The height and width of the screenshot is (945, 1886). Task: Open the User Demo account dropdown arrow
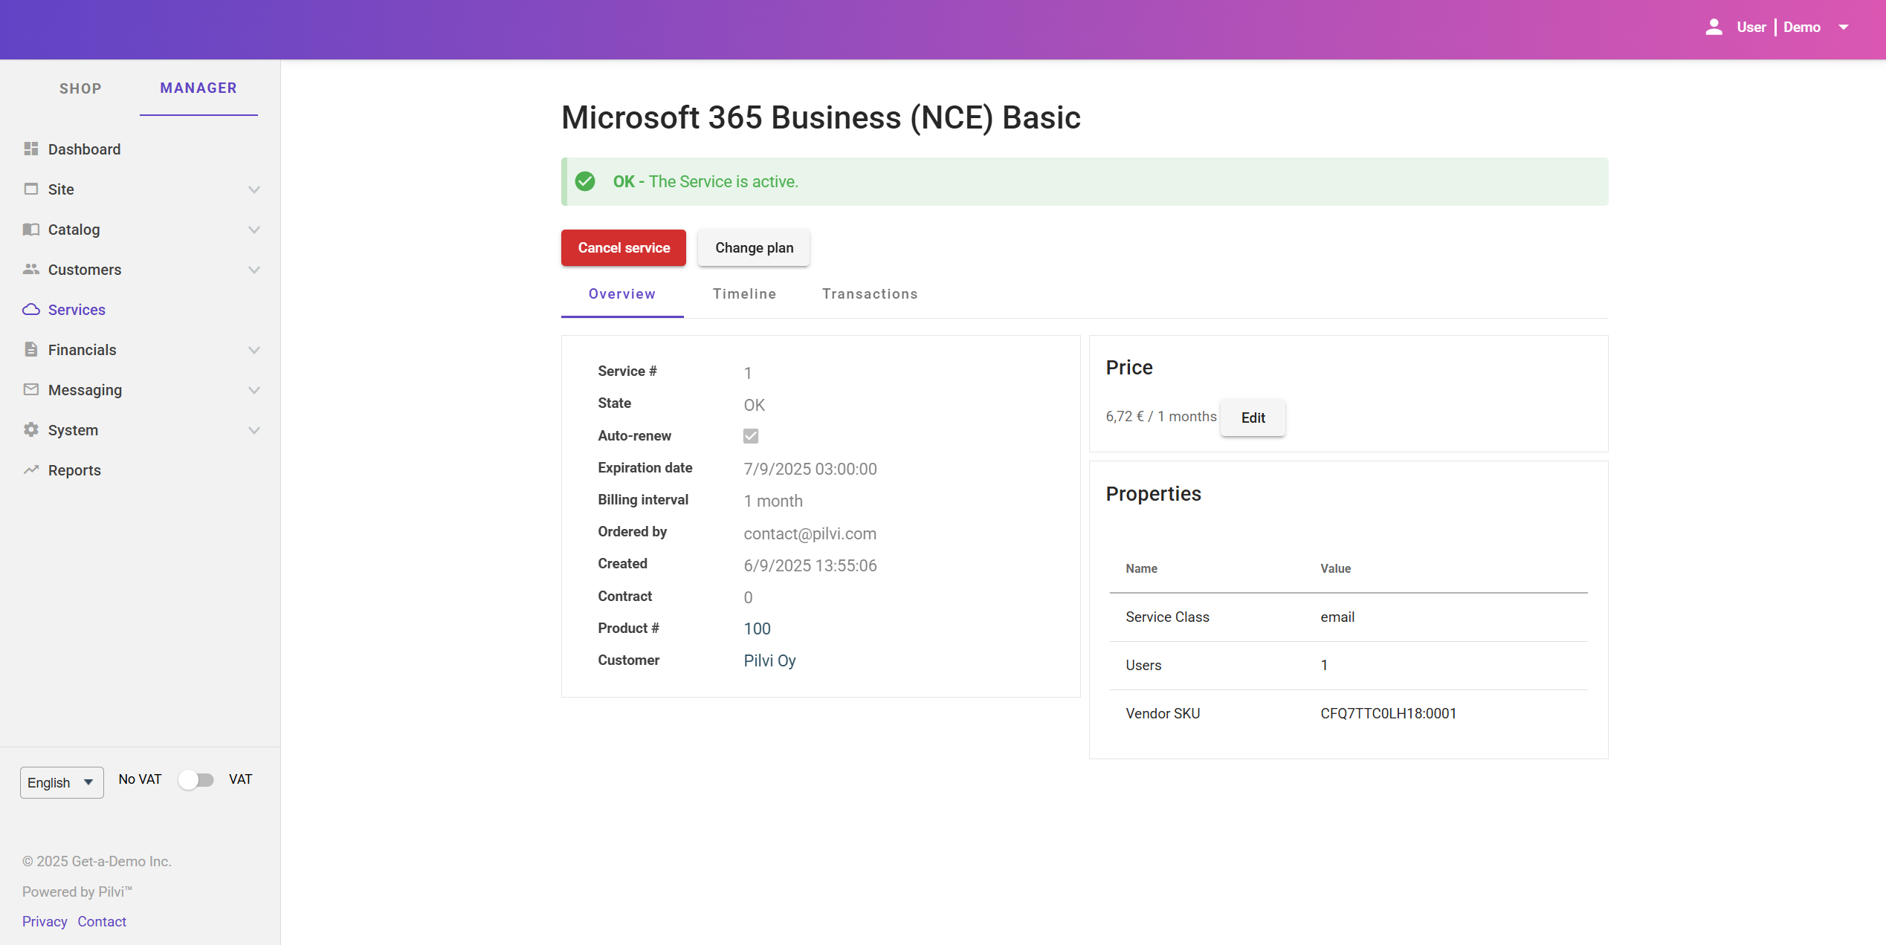coord(1844,27)
